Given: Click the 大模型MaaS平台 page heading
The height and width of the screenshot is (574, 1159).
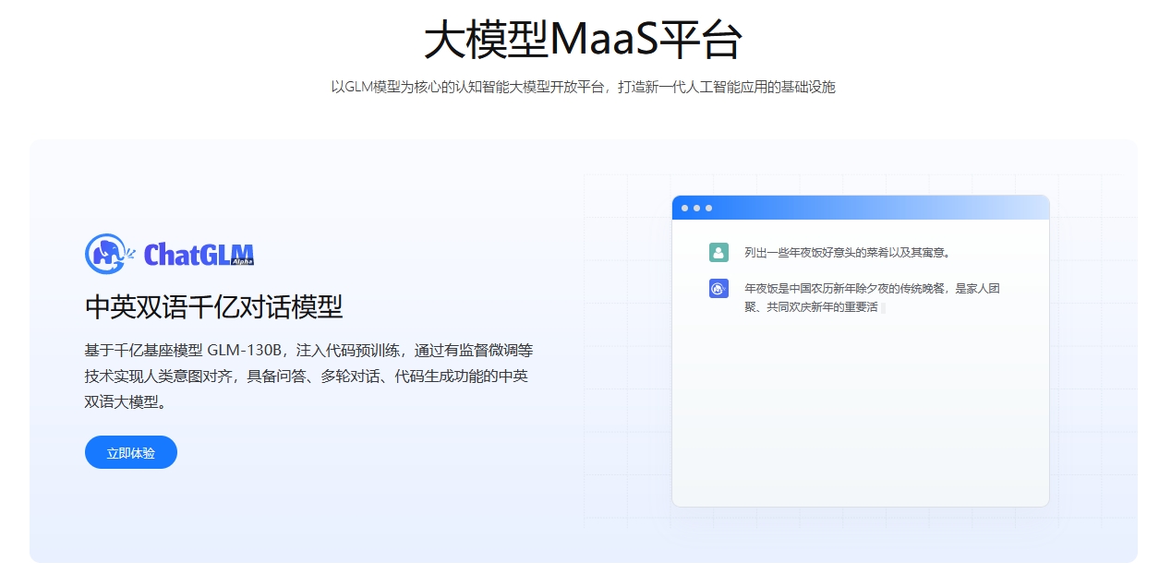Looking at the screenshot, I should [583, 40].
